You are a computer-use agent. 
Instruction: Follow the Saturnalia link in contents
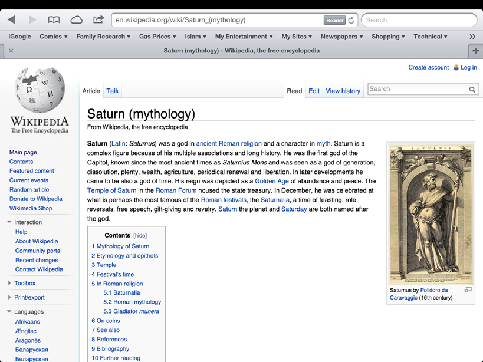tap(127, 292)
